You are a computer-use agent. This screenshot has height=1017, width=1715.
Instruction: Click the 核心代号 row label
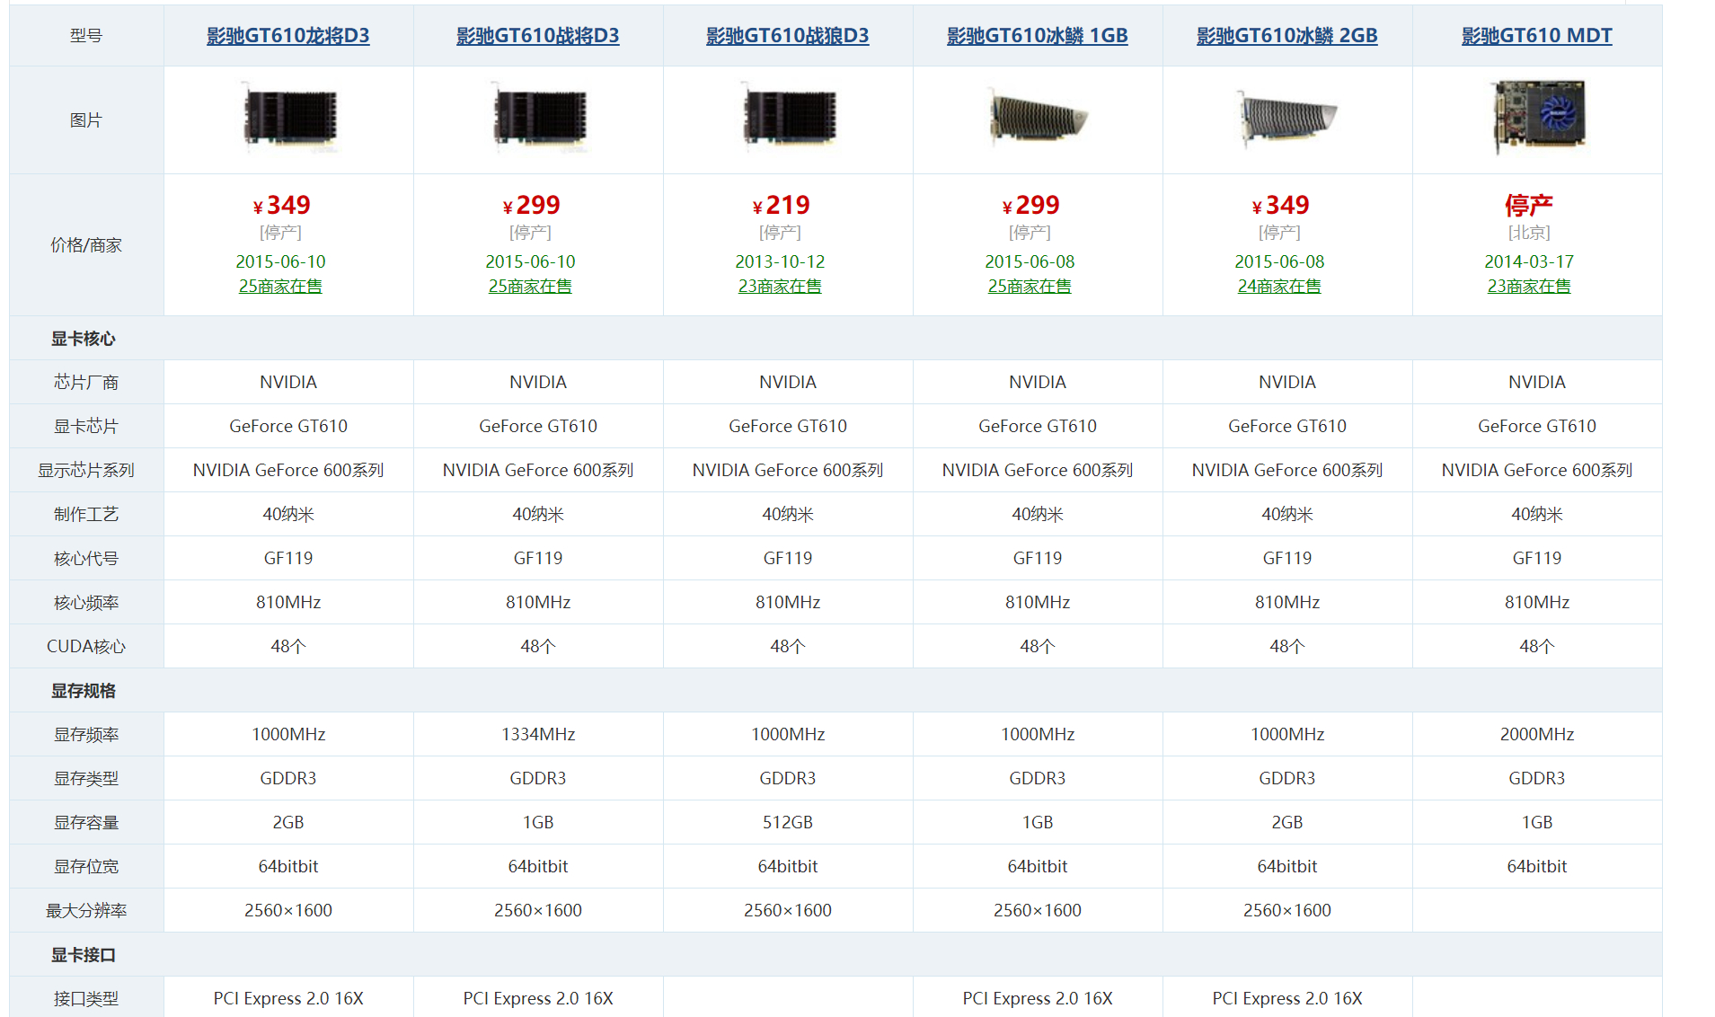pos(86,558)
